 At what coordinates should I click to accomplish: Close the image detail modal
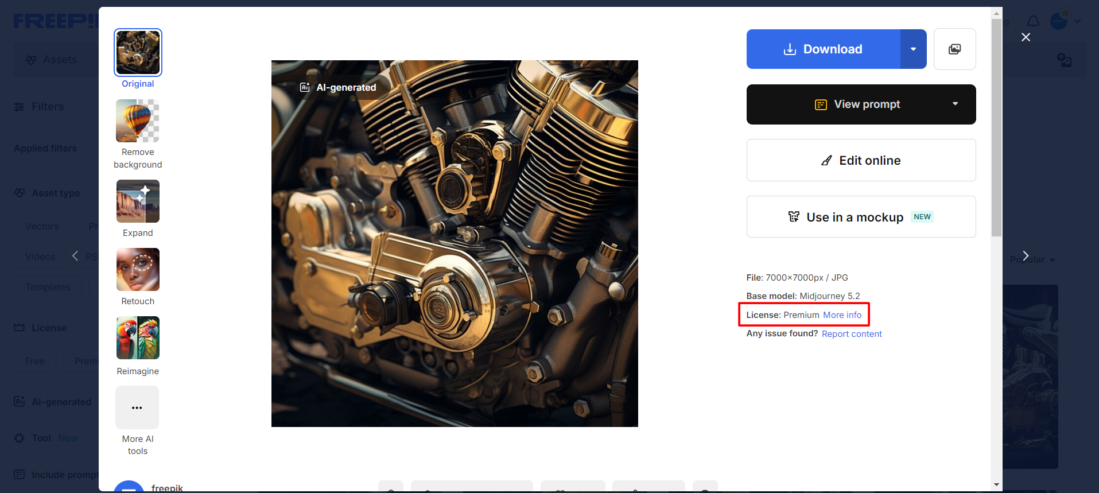click(1026, 37)
